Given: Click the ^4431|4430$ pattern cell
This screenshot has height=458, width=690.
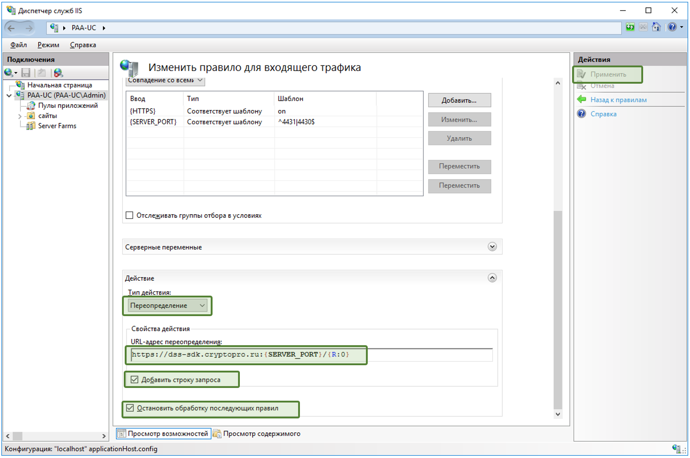Looking at the screenshot, I should click(296, 122).
